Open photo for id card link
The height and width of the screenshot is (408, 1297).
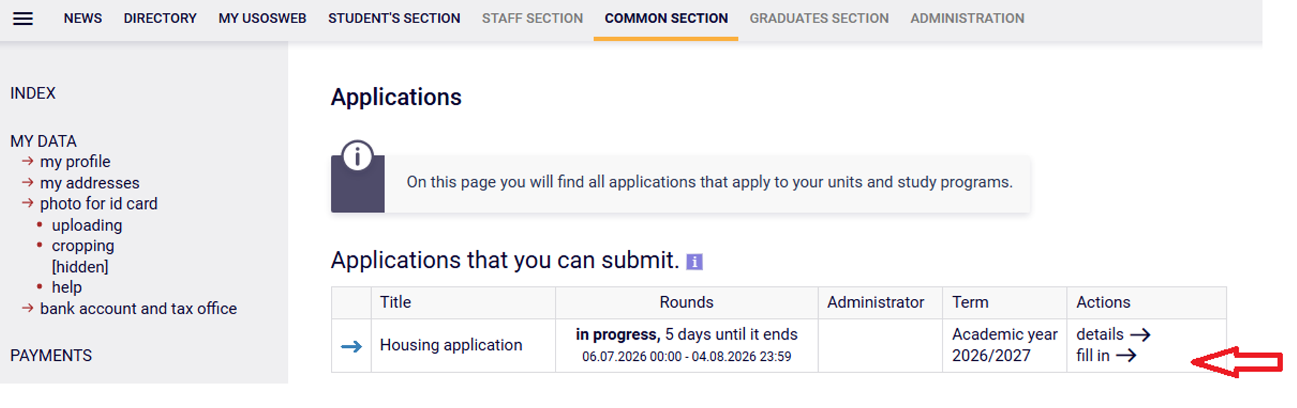coord(99,204)
